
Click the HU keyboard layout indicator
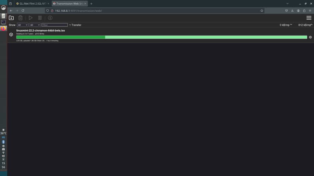(4, 137)
